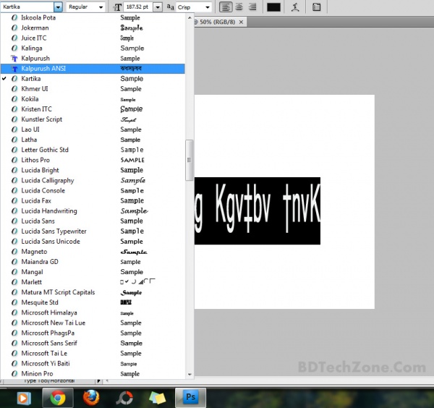Choose Microsoft Tai Le font
434x408 pixels.
click(93, 353)
